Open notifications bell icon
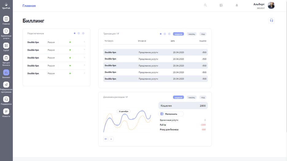The image size is (287, 161). click(x=237, y=5)
